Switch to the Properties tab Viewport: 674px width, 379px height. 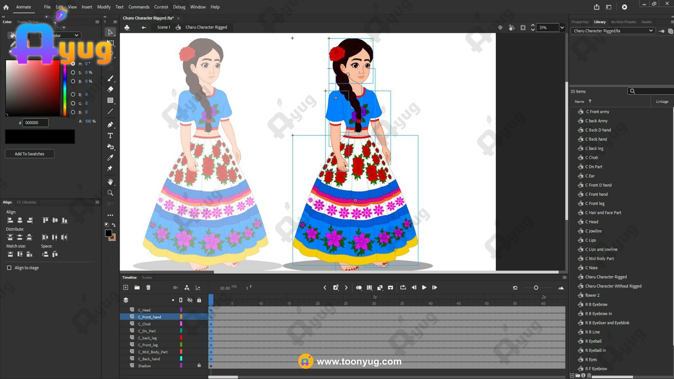(x=580, y=22)
